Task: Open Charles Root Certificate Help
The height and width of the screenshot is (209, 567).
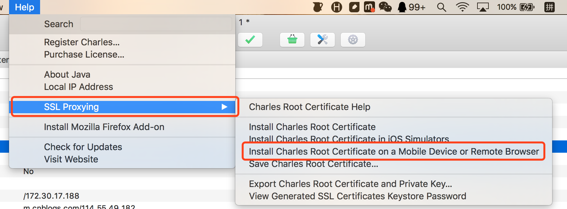Action: pos(394,107)
